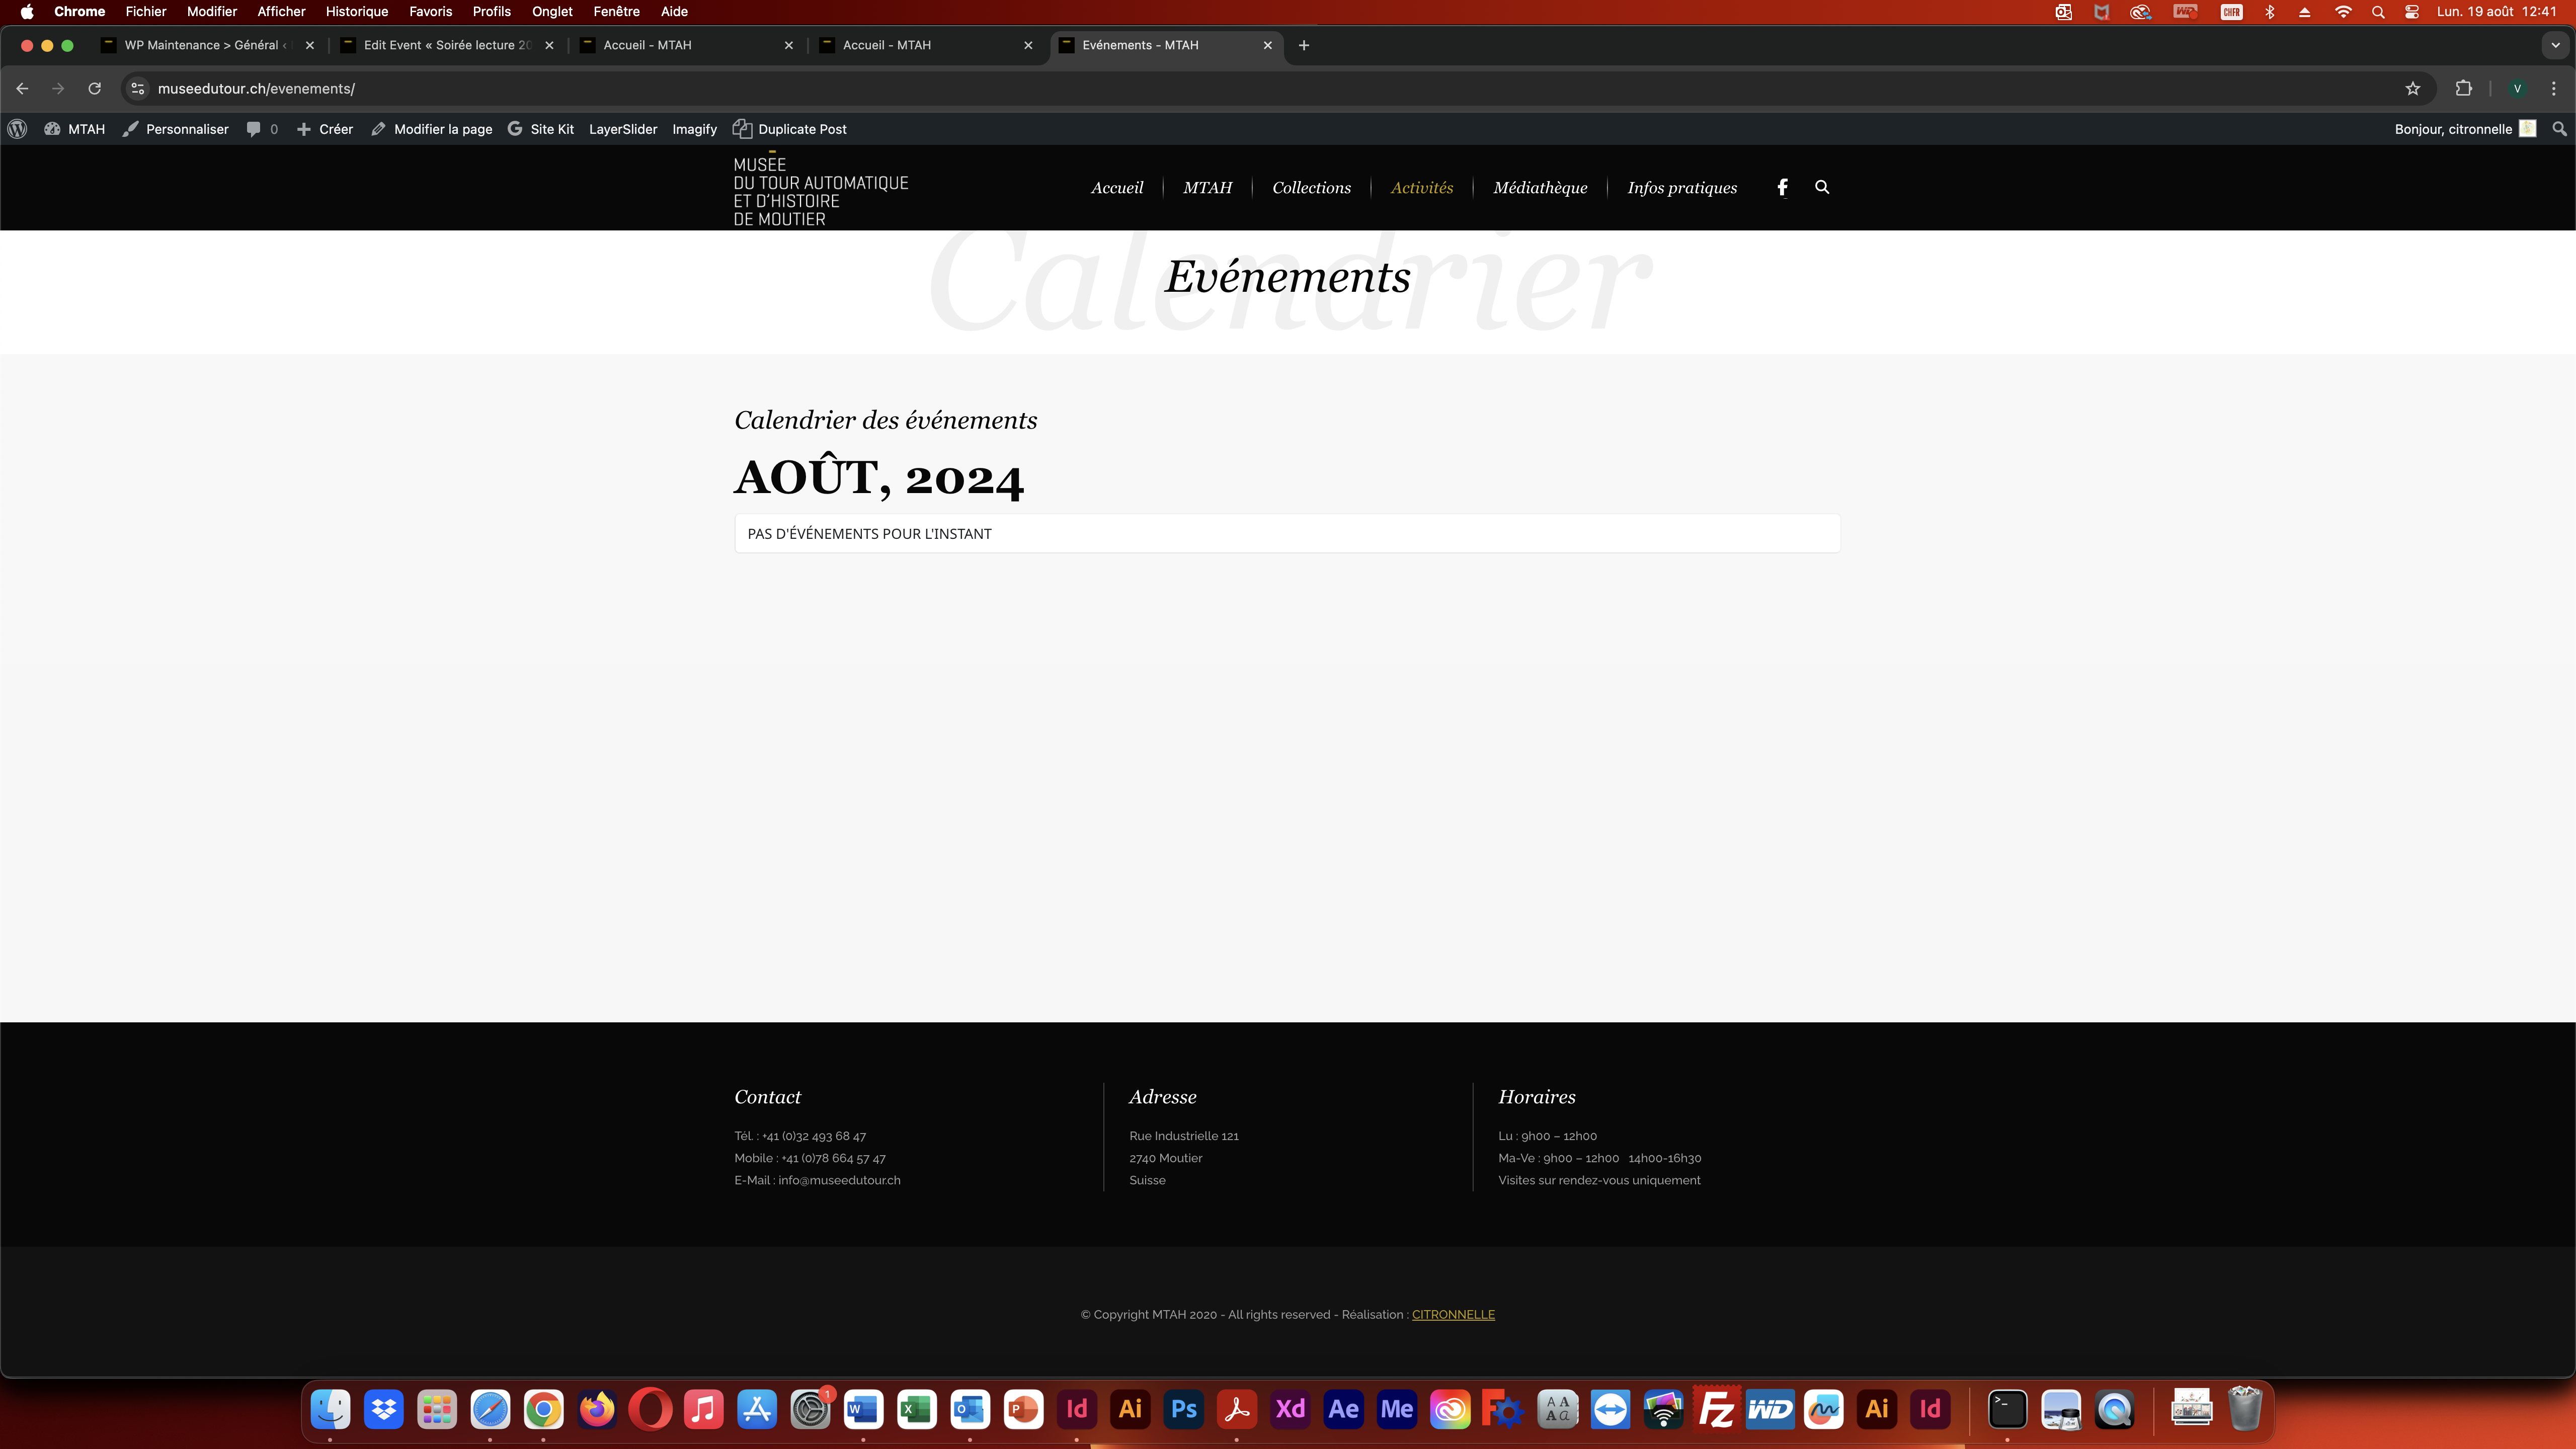The height and width of the screenshot is (1449, 2576).
Task: Open comments bubble in WordPress admin bar
Action: [262, 129]
